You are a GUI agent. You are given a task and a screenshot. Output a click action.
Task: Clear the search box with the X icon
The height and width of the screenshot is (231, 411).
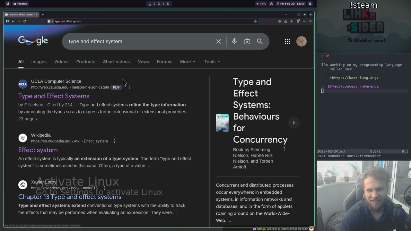[219, 41]
